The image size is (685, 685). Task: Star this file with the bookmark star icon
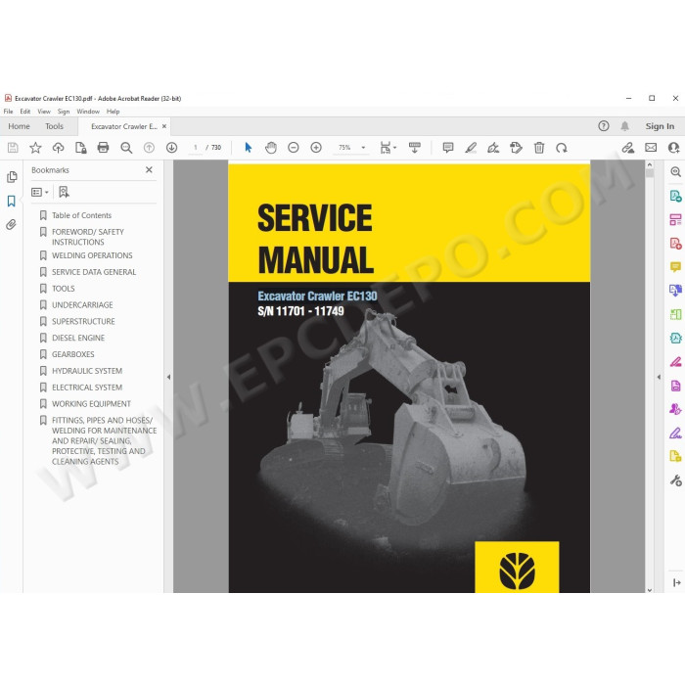pos(35,148)
